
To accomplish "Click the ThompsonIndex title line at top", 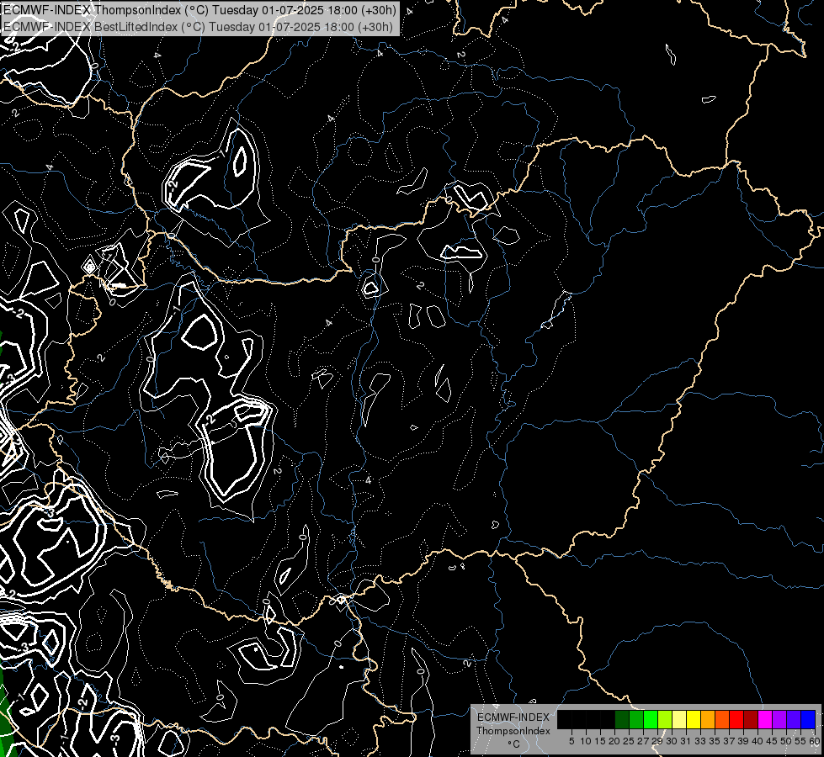I will pyautogui.click(x=199, y=9).
